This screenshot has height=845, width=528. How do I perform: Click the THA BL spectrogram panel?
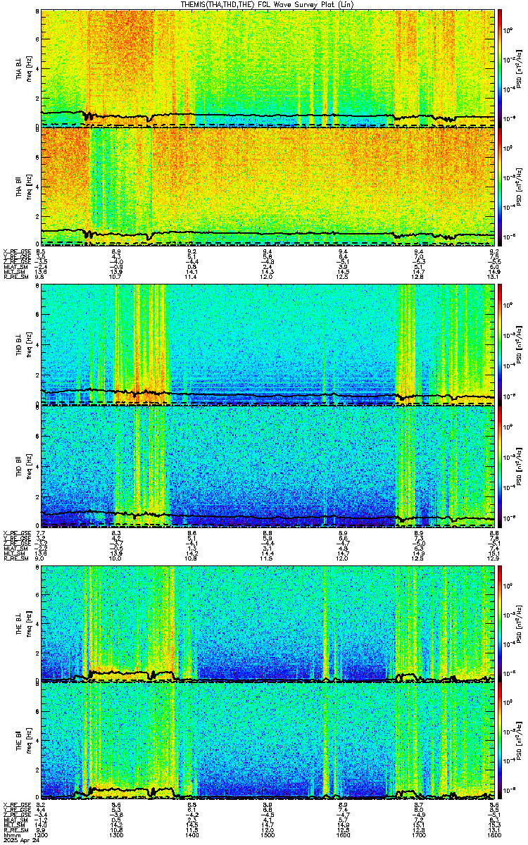tap(268, 68)
